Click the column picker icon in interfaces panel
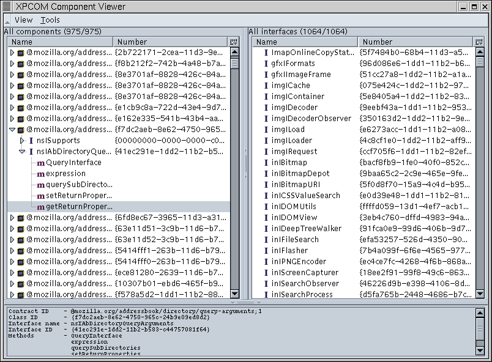The image size is (492, 362). 479,42
